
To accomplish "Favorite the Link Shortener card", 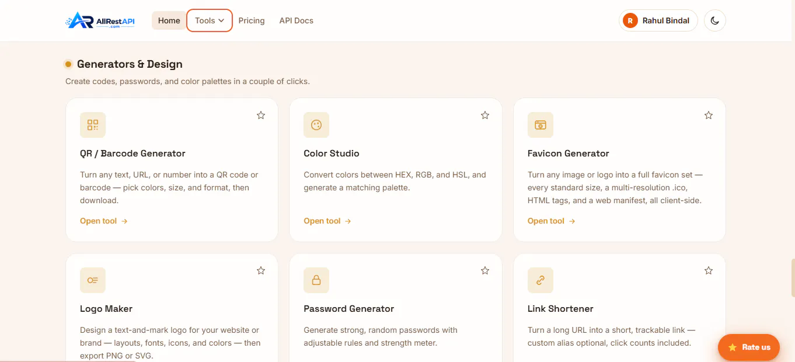I will [709, 271].
